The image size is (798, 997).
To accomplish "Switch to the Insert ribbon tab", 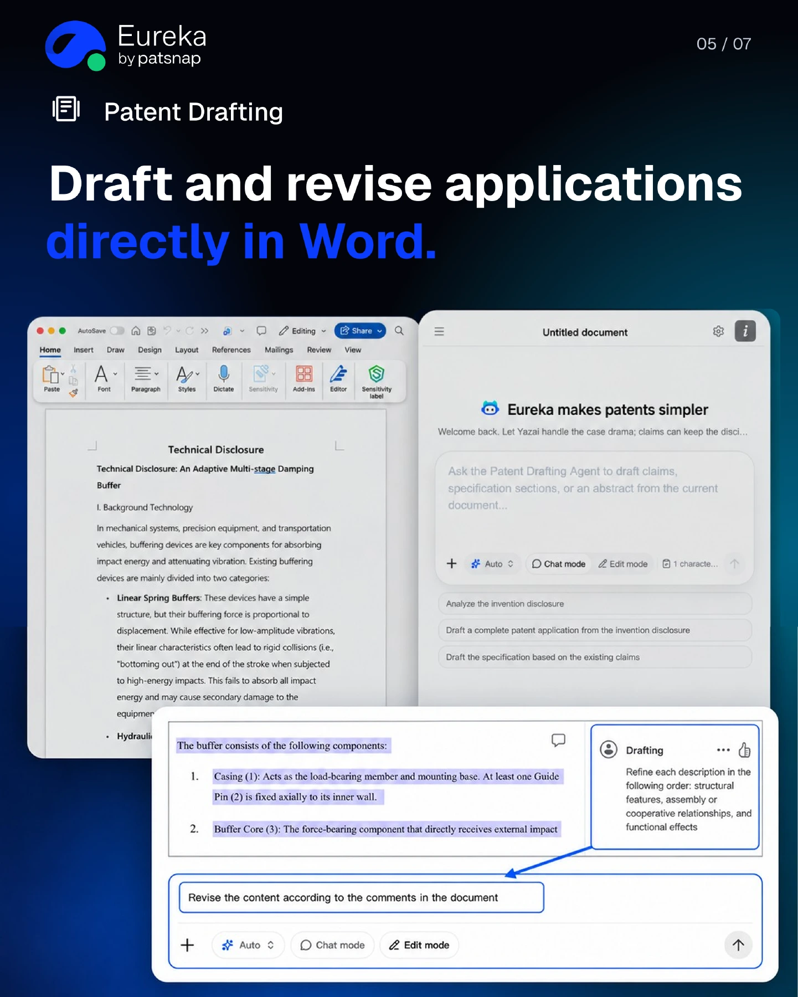I will point(84,350).
